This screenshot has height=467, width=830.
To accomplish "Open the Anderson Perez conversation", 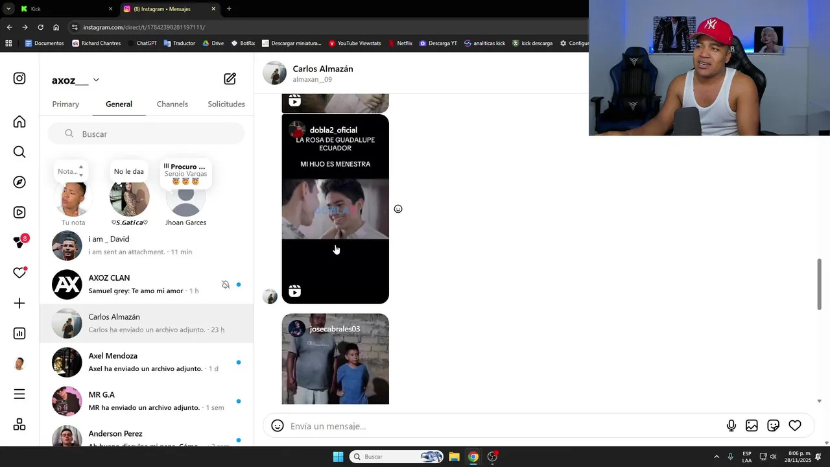I will coord(147,435).
